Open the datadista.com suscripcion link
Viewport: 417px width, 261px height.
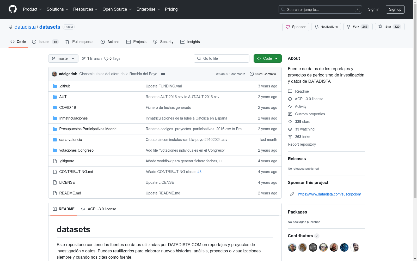pyautogui.click(x=329, y=194)
